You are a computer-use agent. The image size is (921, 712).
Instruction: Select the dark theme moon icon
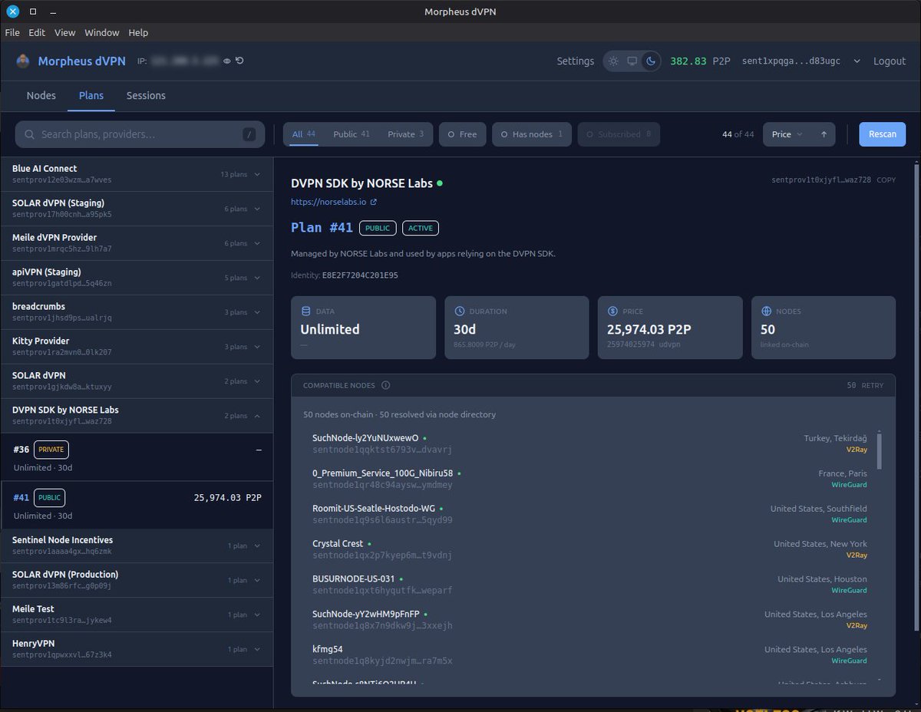click(x=650, y=61)
